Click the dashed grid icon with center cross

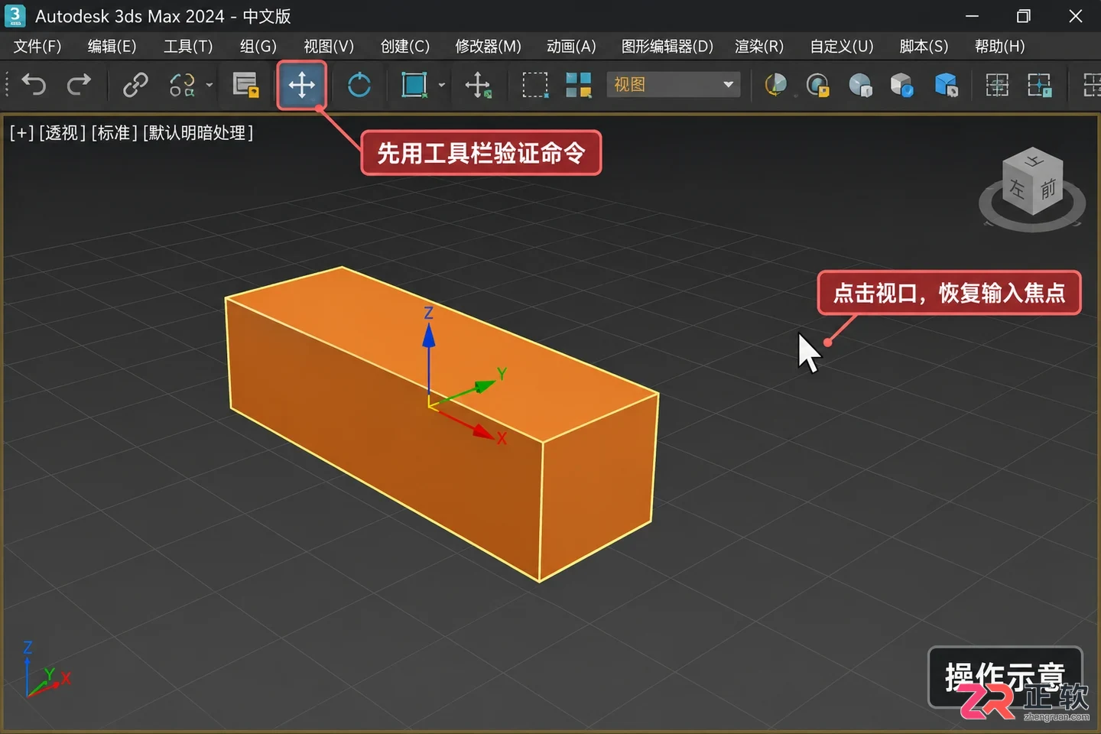pos(997,85)
